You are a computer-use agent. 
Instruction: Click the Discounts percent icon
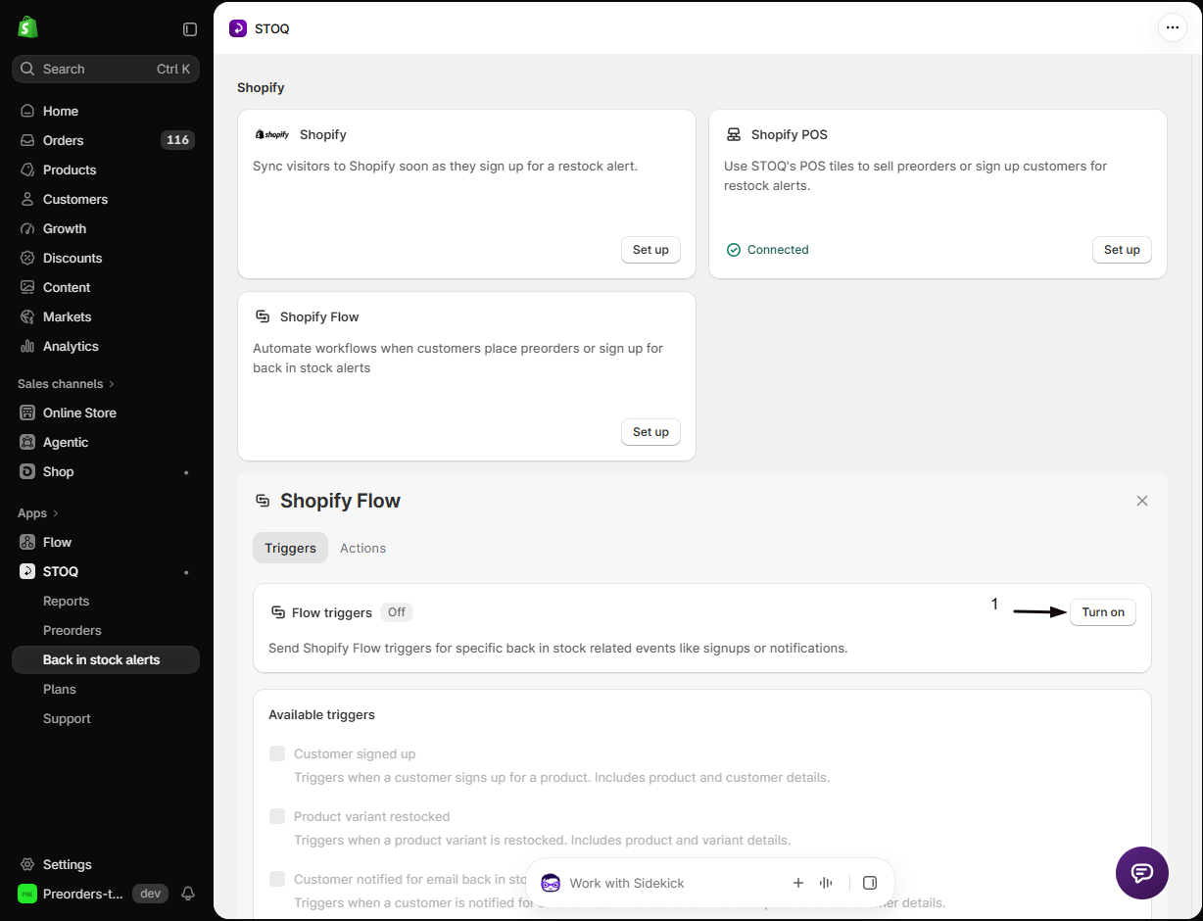(27, 258)
